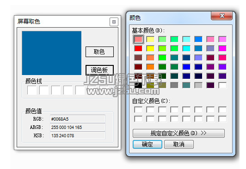Select the pale yellow basic color swatch
This screenshot has width=246, height=169.
point(150,39)
